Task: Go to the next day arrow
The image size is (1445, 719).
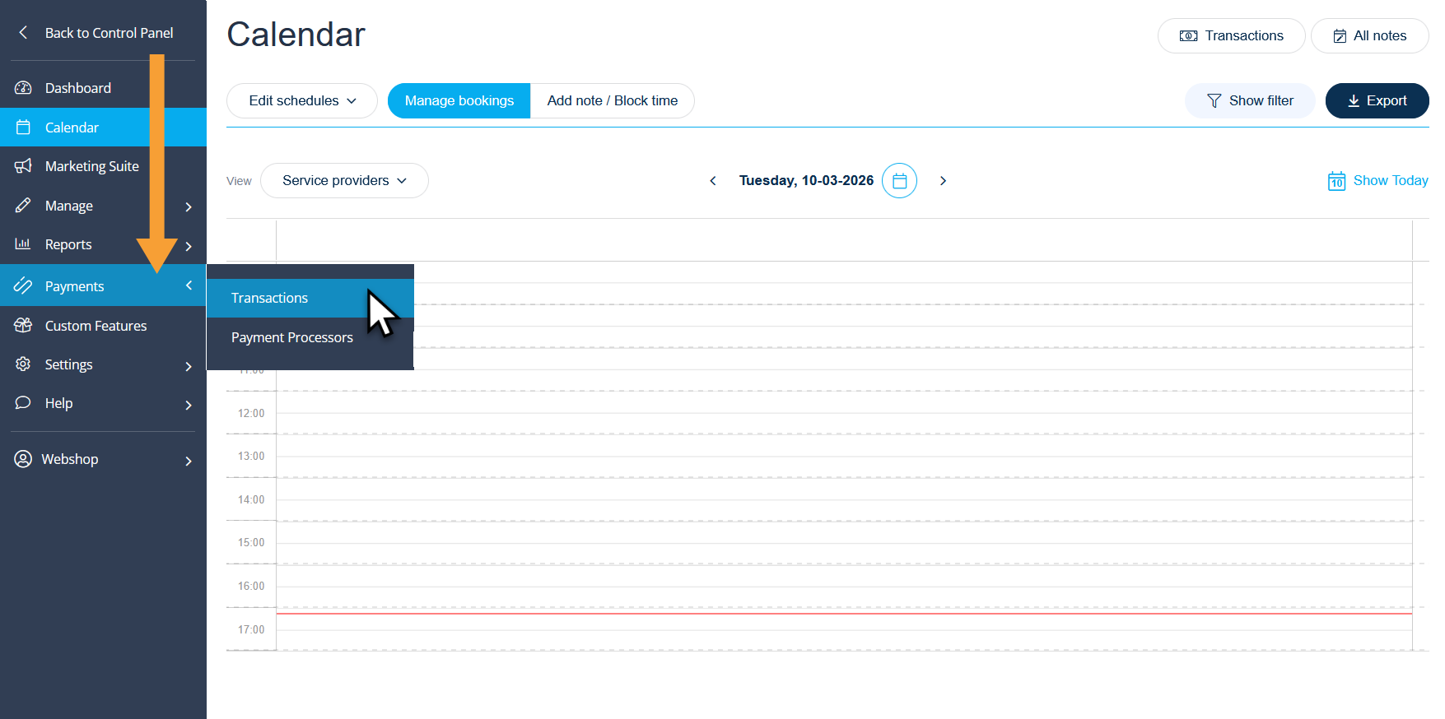Action: [x=943, y=181]
